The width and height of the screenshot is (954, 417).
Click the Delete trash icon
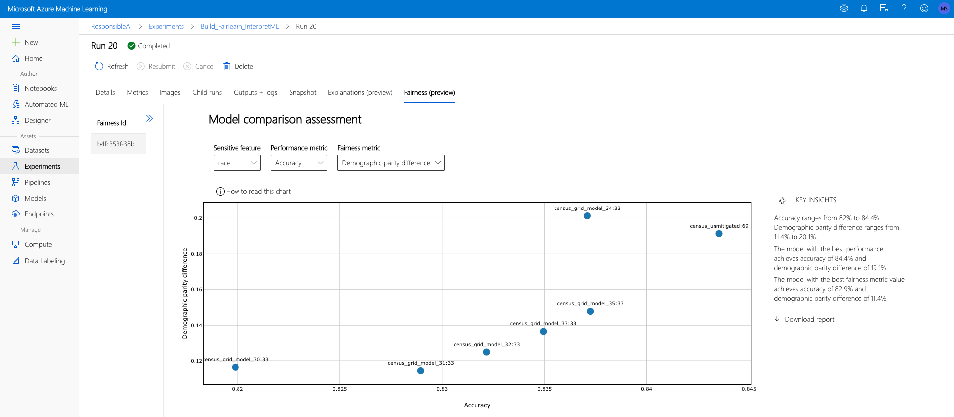[227, 66]
